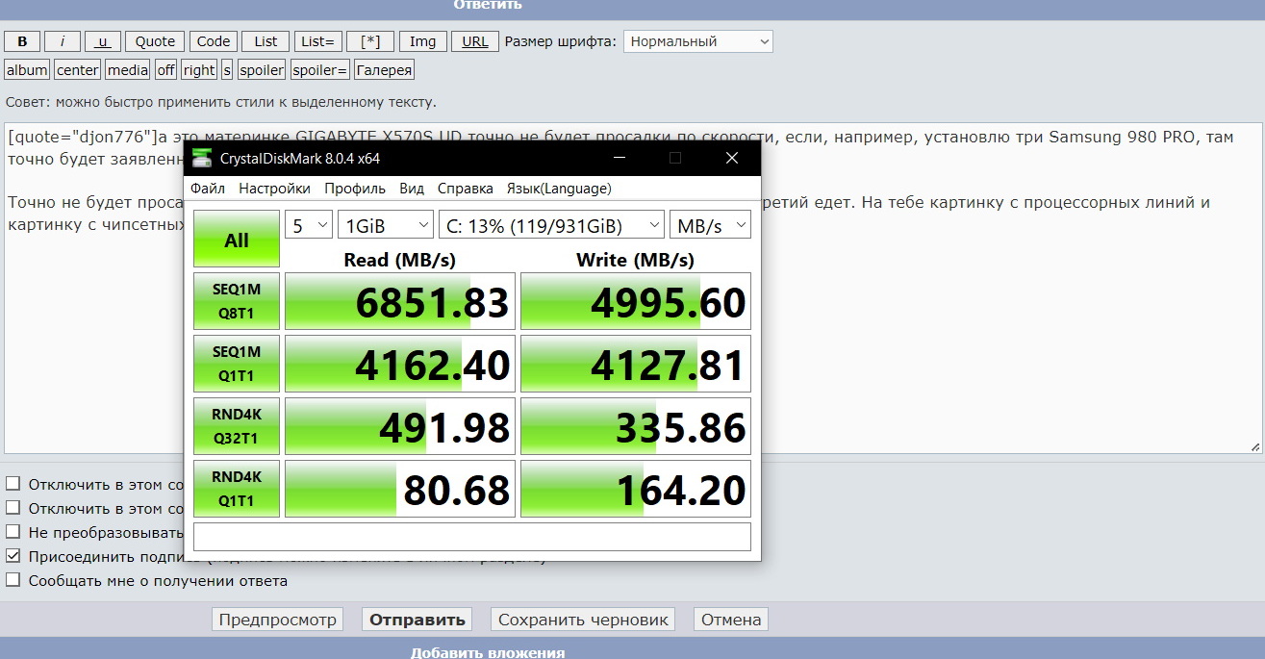Image resolution: width=1265 pixels, height=659 pixels.
Task: Run the SEQ1M Q1T1 test
Action: (237, 364)
